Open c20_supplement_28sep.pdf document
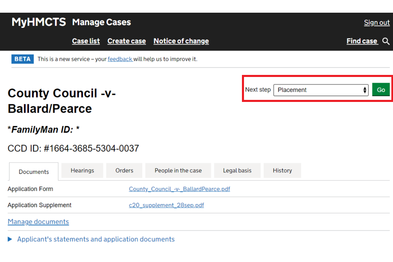Image resolution: width=393 pixels, height=262 pixels. click(x=166, y=206)
